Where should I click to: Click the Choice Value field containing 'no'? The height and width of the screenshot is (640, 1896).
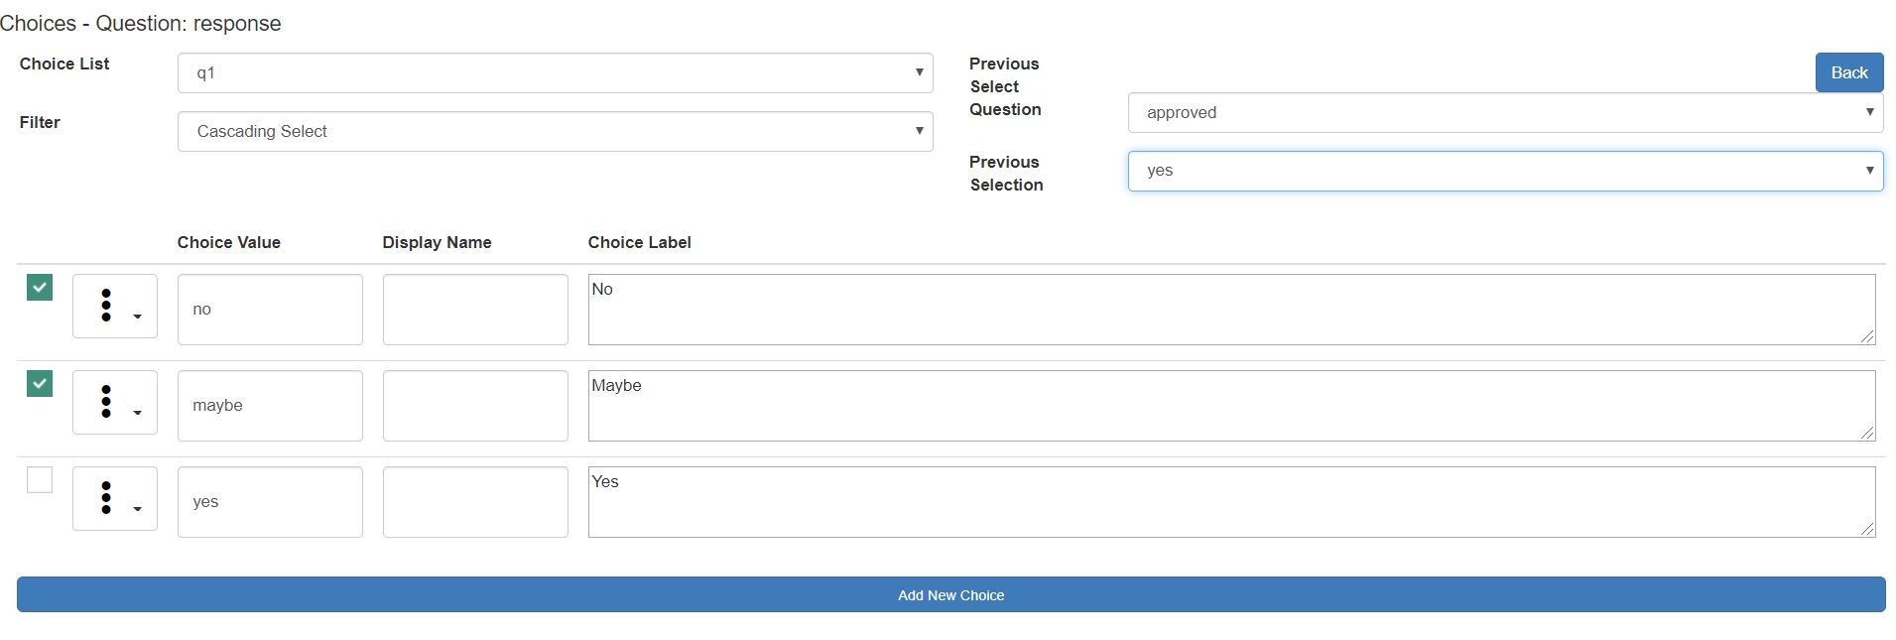[x=270, y=310]
